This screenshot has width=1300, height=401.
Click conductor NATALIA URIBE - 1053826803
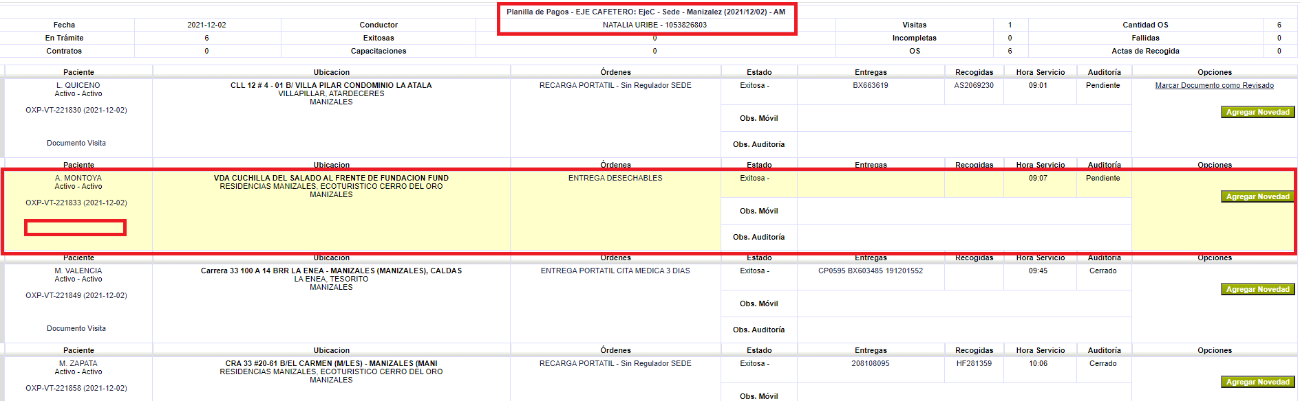click(654, 25)
